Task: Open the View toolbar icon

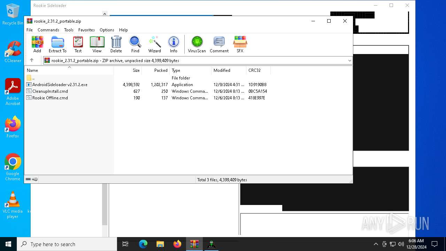Action: click(97, 44)
